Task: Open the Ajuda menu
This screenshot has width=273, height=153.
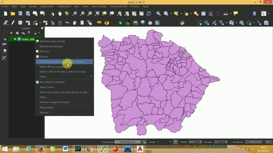Action: tap(145, 6)
